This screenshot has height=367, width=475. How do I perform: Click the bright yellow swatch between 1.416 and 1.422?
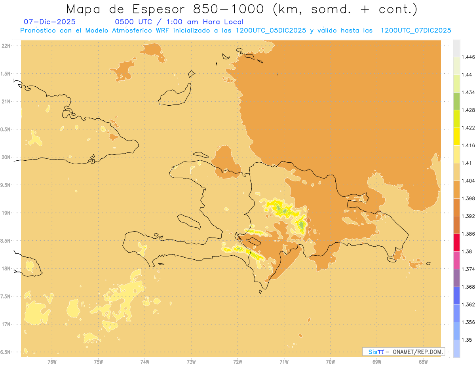[456, 136]
